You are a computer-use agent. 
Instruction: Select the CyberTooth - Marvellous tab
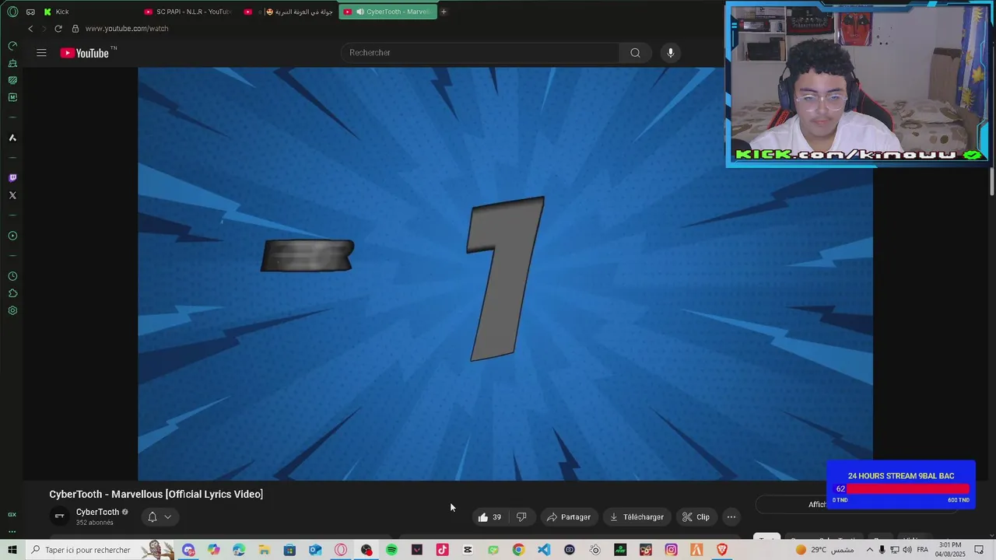pos(388,12)
